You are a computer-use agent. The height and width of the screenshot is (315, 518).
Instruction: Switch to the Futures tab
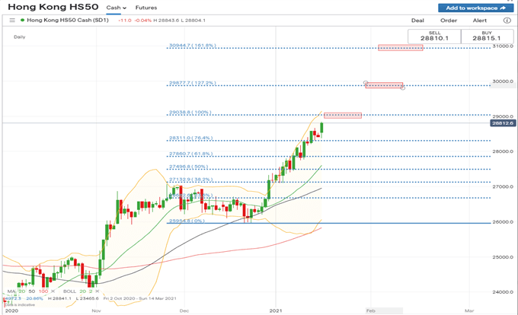(146, 8)
